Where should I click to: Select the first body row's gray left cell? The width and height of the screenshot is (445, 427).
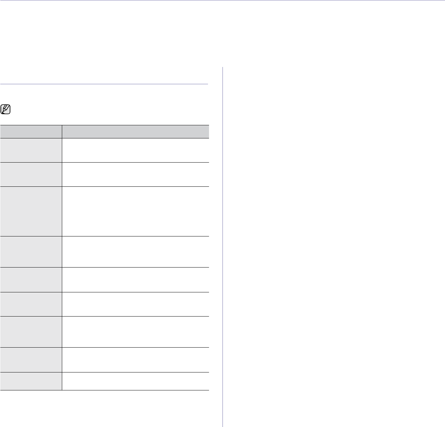[31, 150]
